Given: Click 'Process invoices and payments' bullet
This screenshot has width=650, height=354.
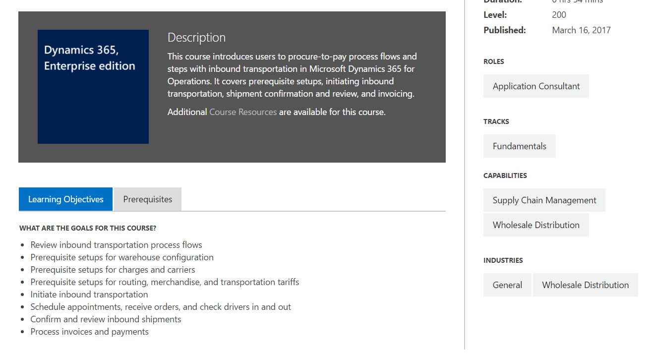Looking at the screenshot, I should [90, 332].
